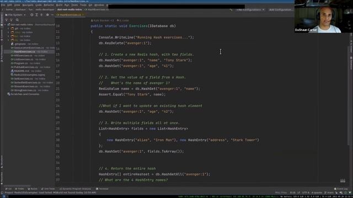This screenshot has height=198, width=353.
Task: Open the Terminal tool window tab
Action: tap(102, 189)
